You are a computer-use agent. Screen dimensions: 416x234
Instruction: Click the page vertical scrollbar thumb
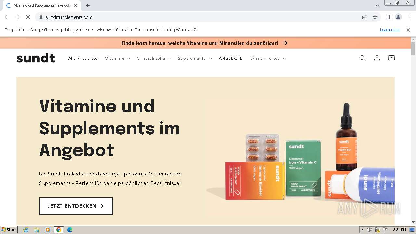413,49
